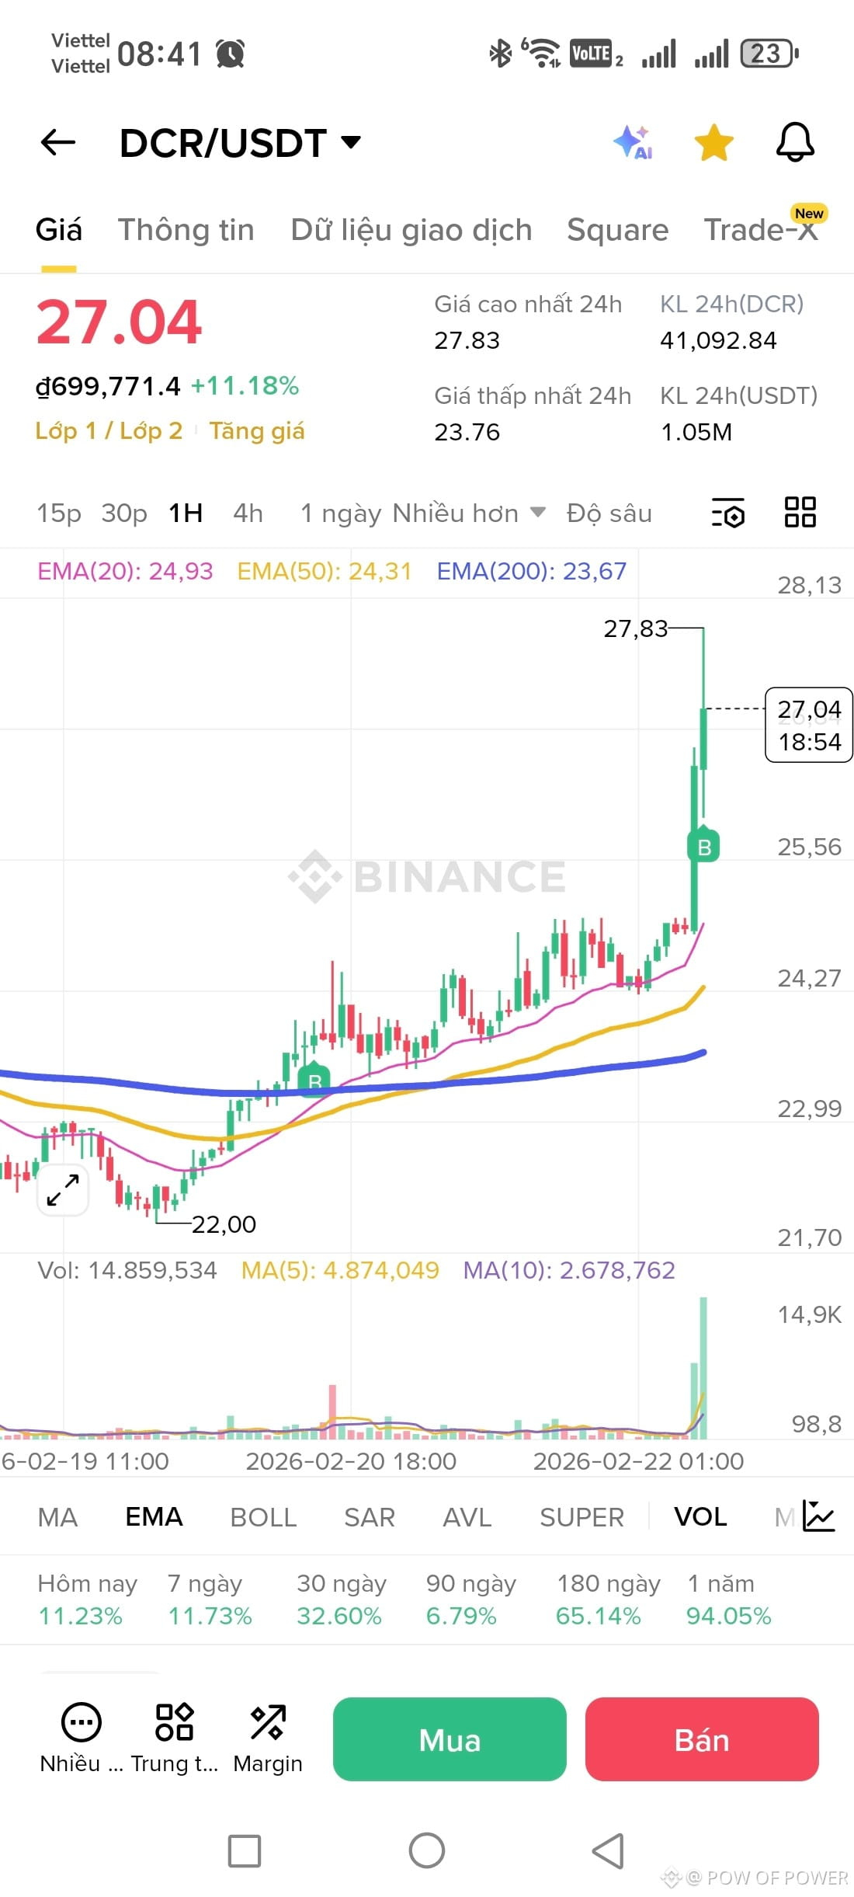The image size is (854, 1897).
Task: Tap the Giá cao nhất 24h value 27.83
Action: 467,340
